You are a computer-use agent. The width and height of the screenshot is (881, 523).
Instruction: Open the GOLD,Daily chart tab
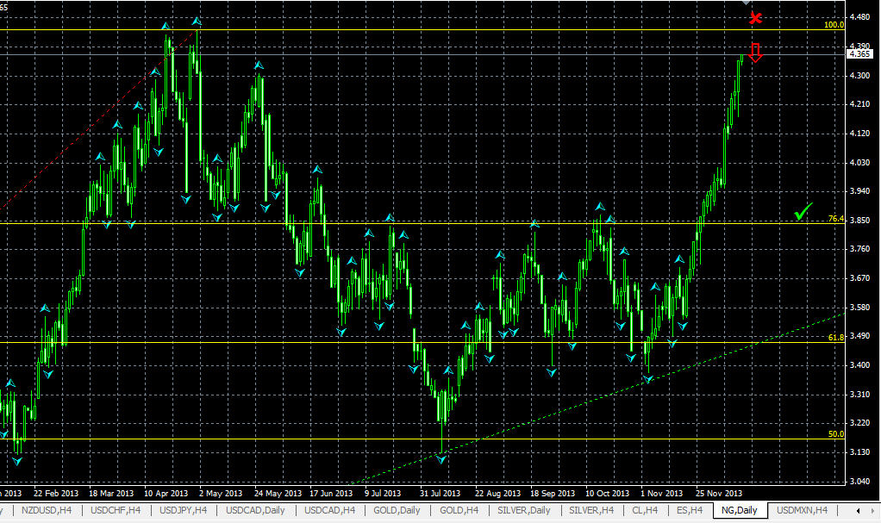pos(397,511)
